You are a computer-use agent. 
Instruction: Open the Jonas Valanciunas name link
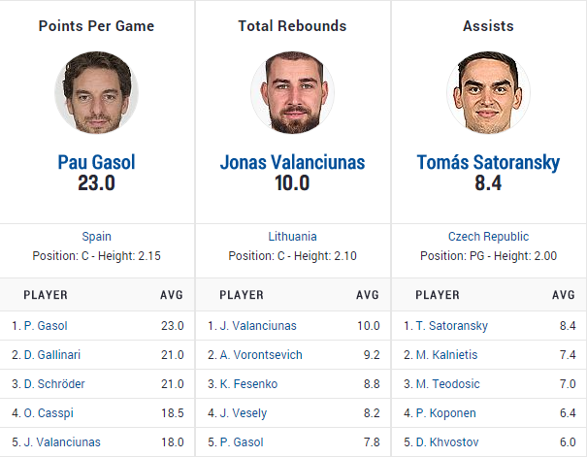tap(292, 162)
